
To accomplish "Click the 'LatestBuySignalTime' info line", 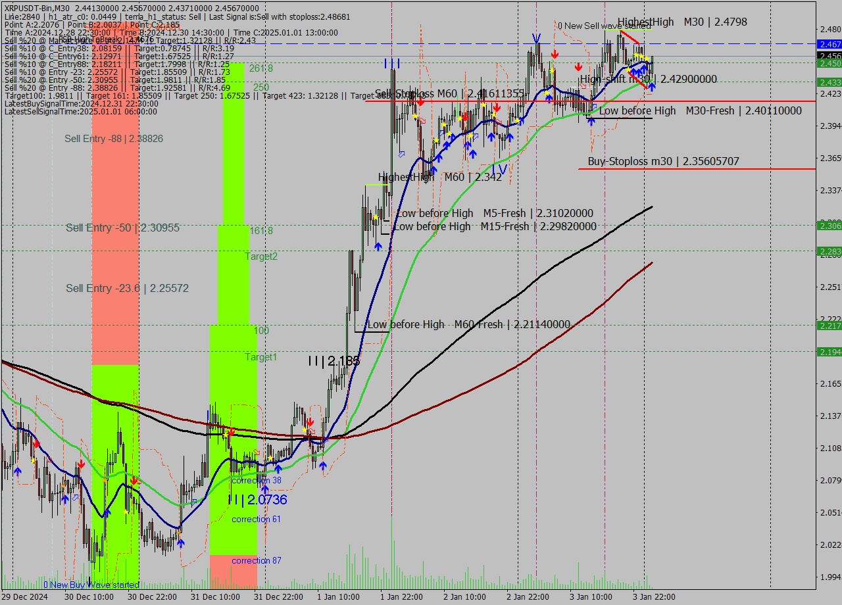I will [x=81, y=104].
